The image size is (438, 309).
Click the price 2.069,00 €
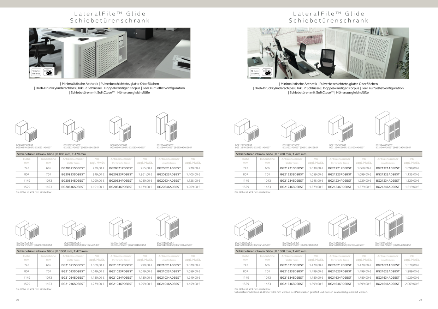coord(412,284)
